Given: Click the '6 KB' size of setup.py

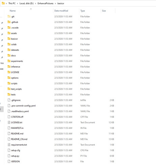Looking at the screenshot, I should (112, 156).
